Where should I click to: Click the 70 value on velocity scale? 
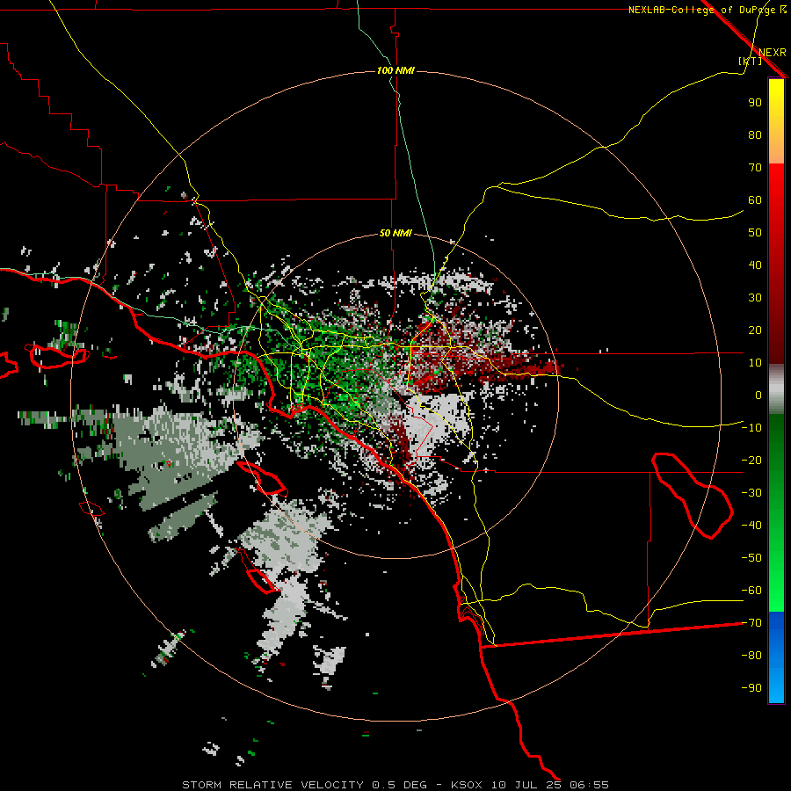(x=755, y=168)
